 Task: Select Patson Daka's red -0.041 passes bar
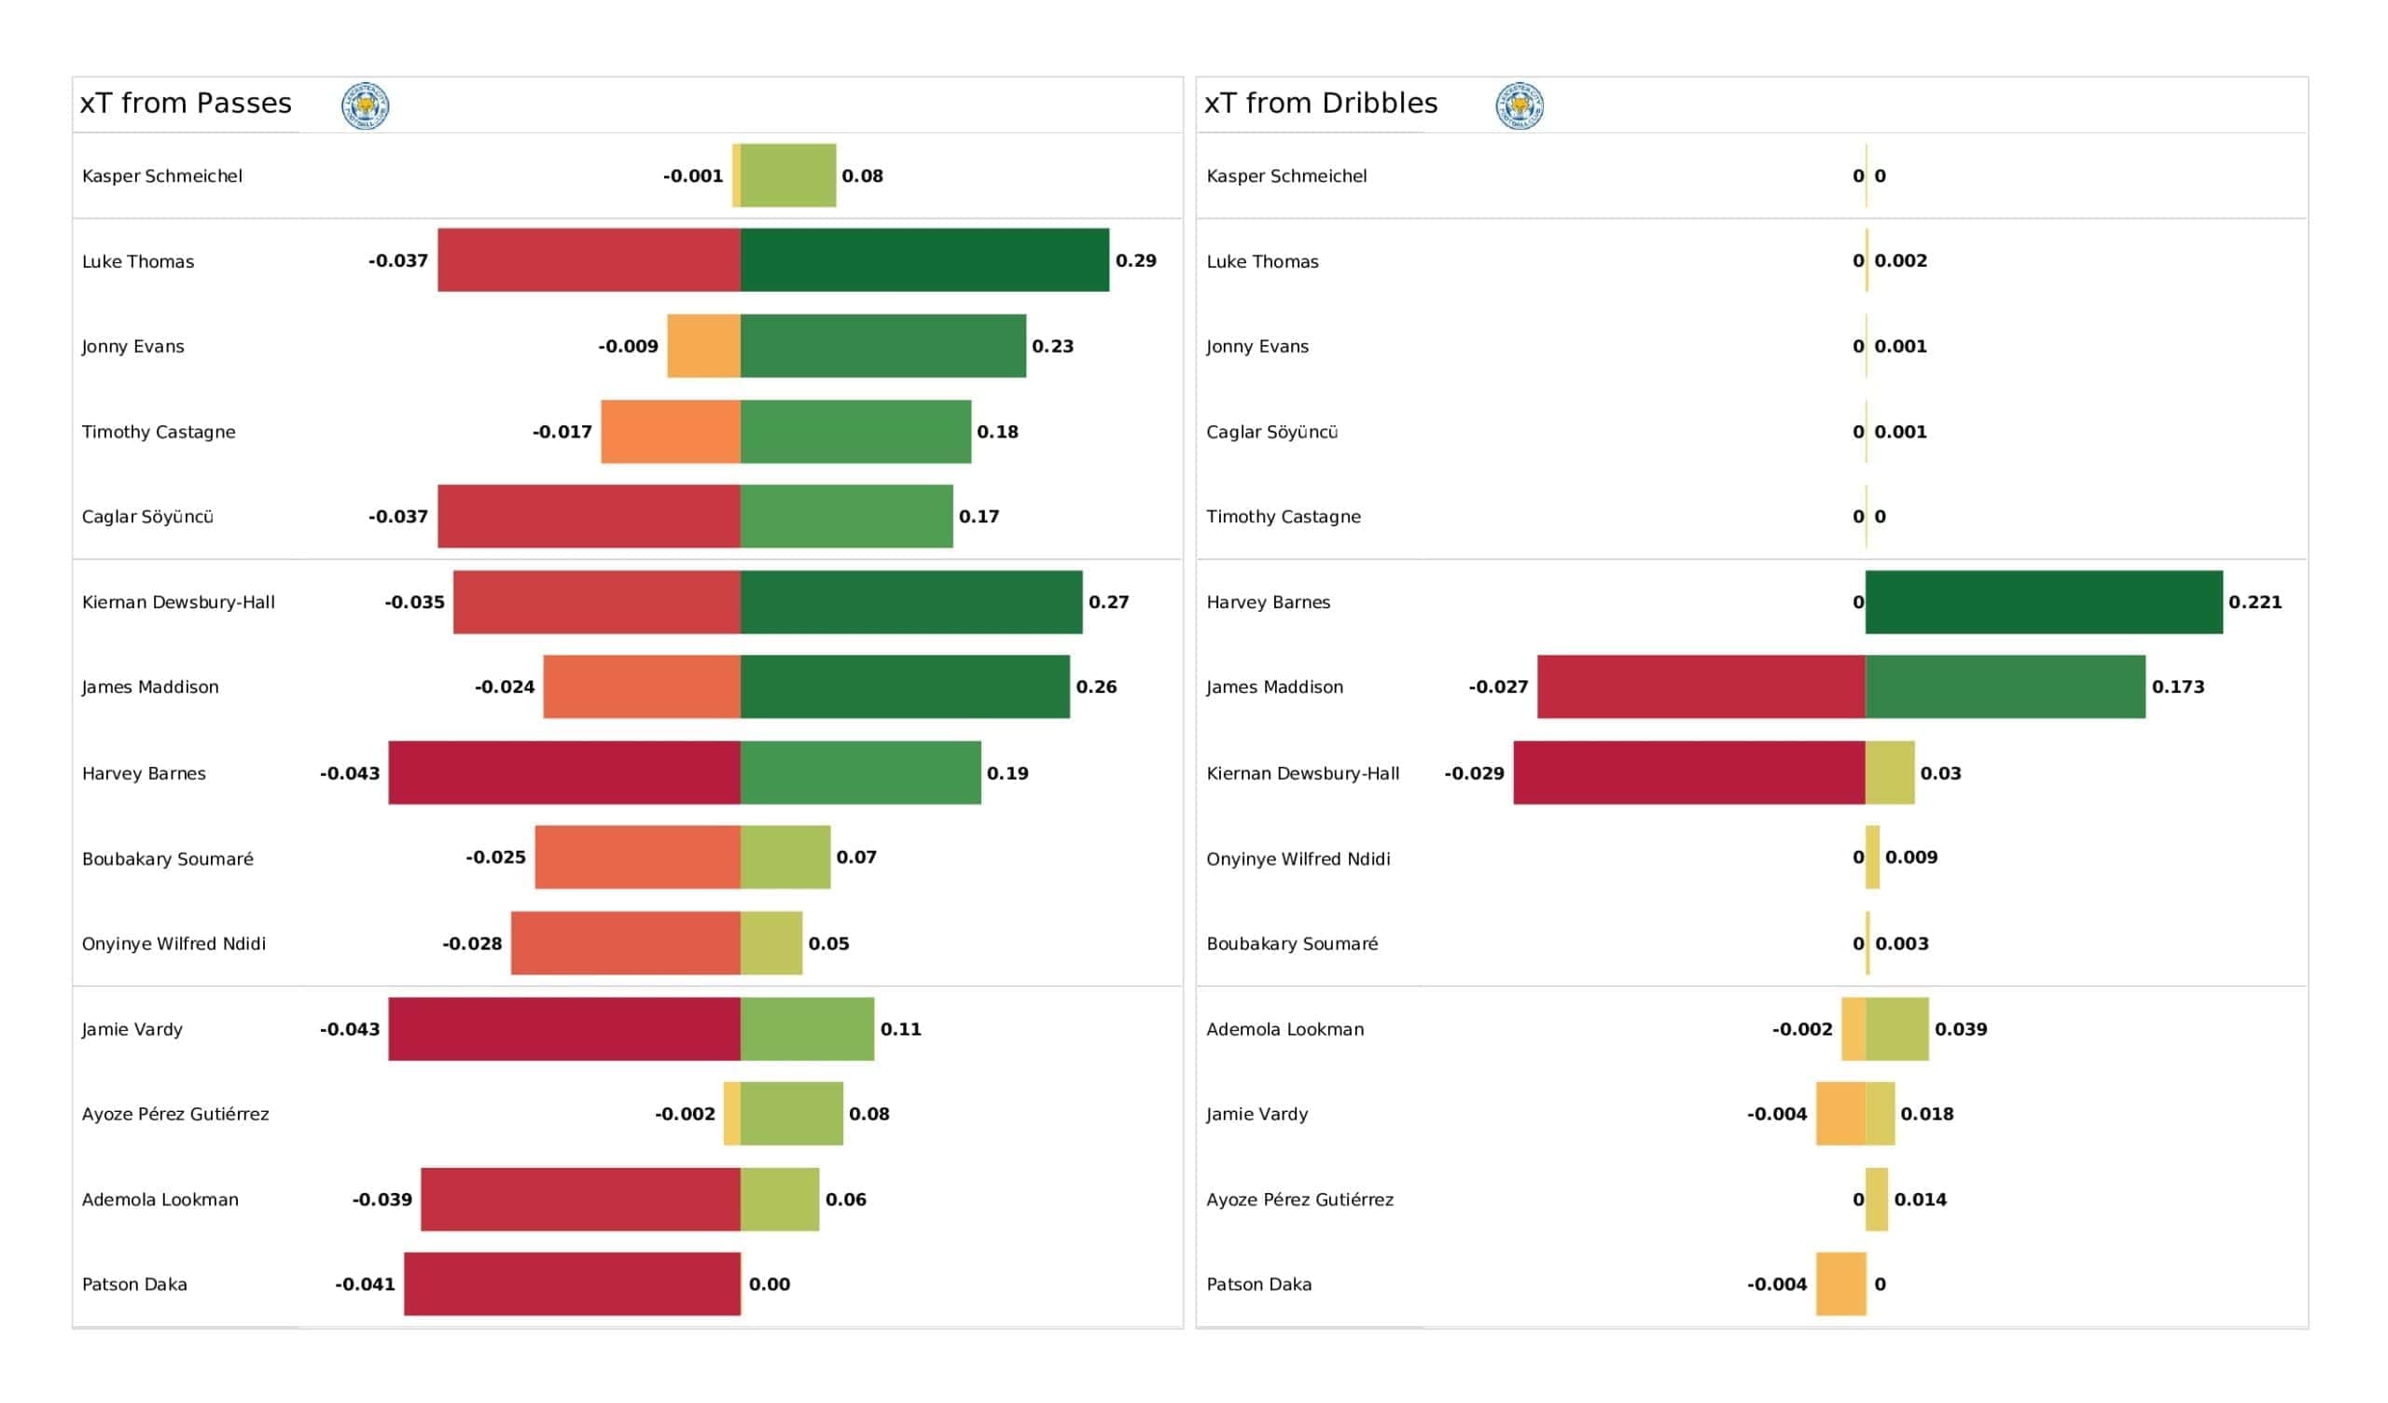pyautogui.click(x=573, y=1284)
